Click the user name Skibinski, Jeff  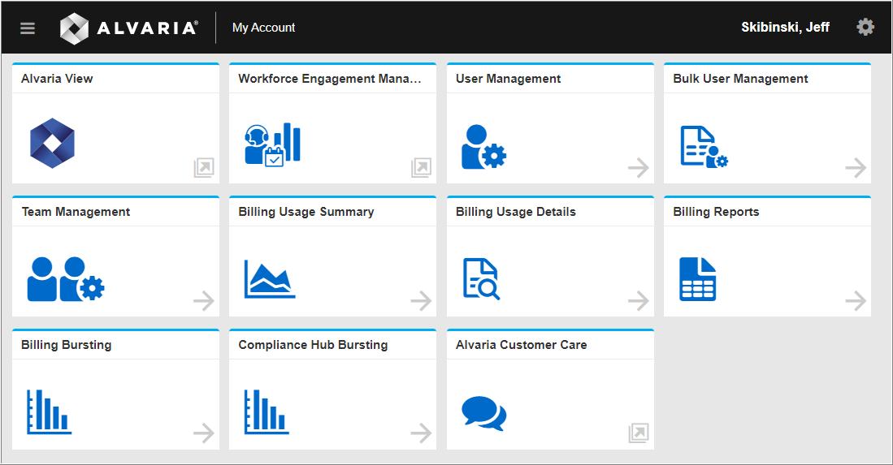pos(785,28)
